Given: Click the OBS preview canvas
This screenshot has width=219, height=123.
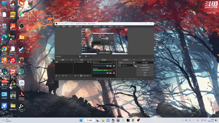Looking at the screenshot, I should click(x=104, y=41).
